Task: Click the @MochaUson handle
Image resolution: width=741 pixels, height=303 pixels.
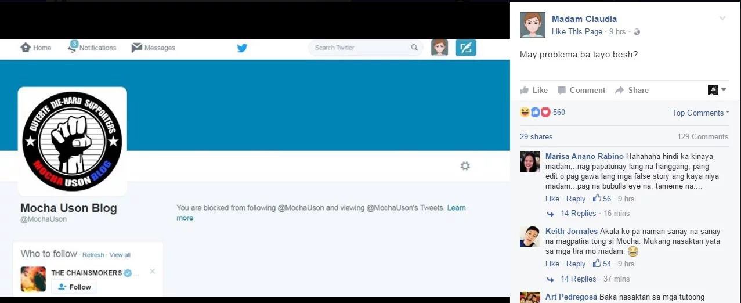Action: point(44,219)
